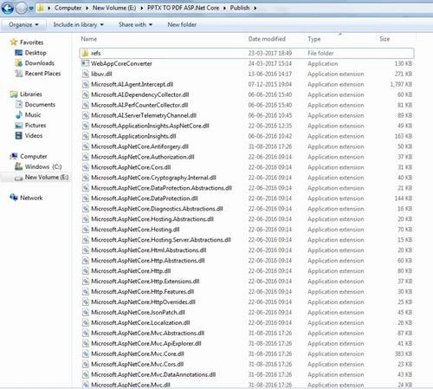
Task: Select Microsoft.AspNetCore.Antiforgery.dll file name
Action: click(x=139, y=146)
